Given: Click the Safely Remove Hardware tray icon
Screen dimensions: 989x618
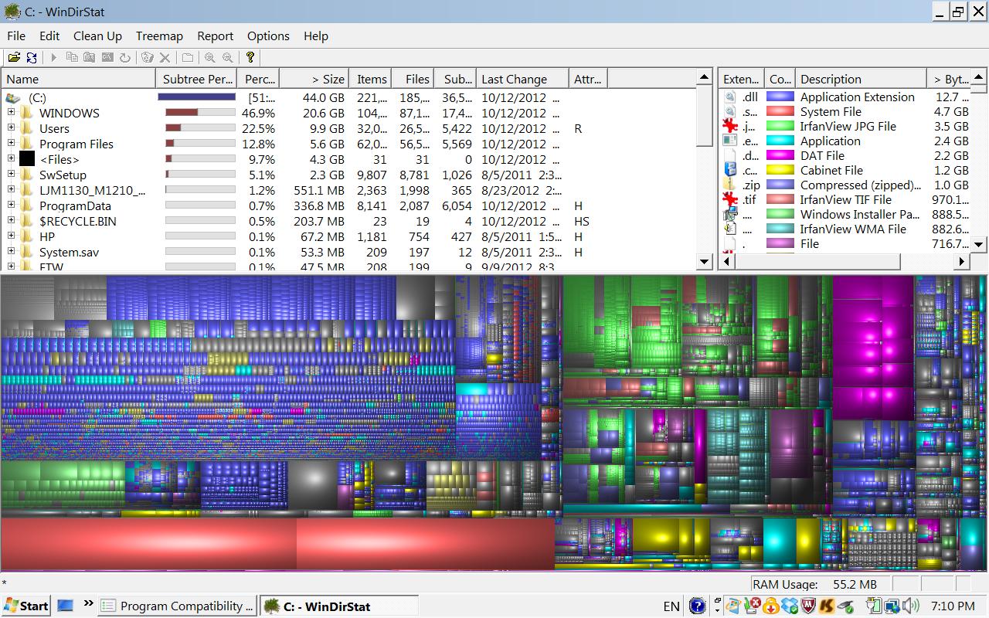Looking at the screenshot, I should coord(845,606).
